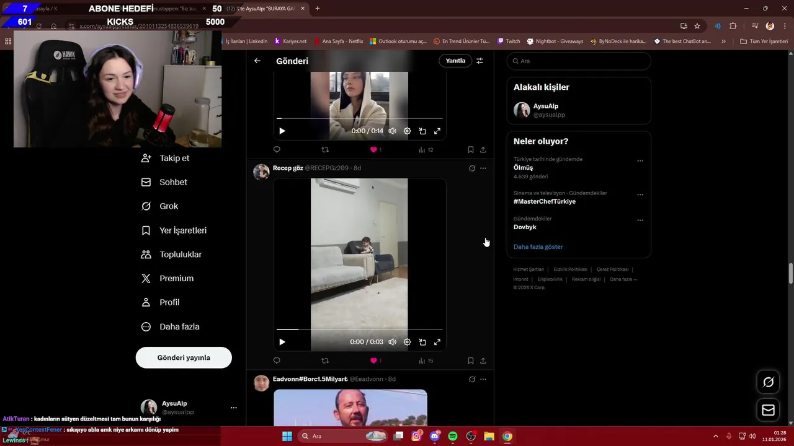794x446 pixels.
Task: Mute the 0:03 living room video
Action: point(392,342)
